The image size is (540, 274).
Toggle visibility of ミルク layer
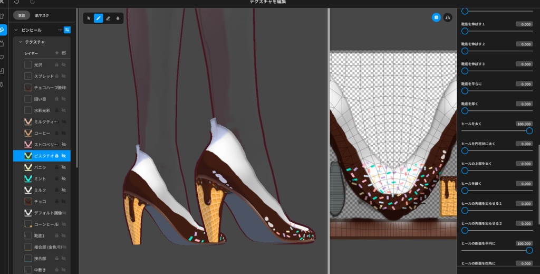click(64, 190)
